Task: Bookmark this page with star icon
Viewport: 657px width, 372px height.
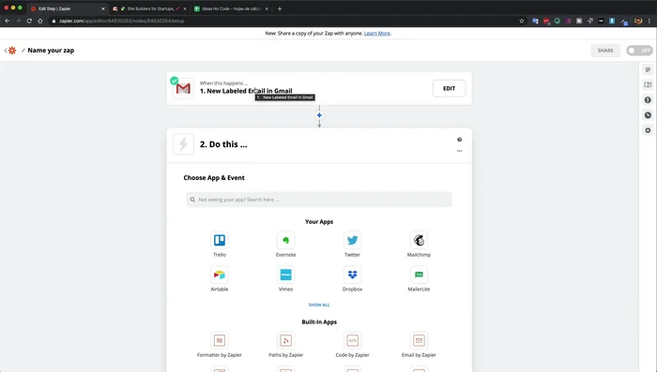Action: [x=522, y=21]
